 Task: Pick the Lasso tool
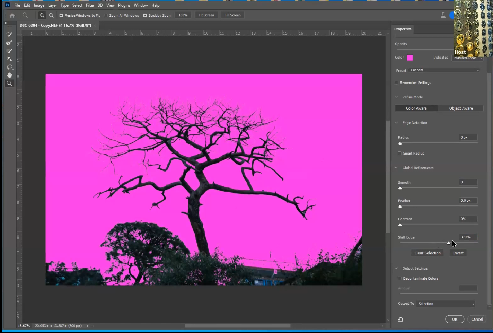[9, 67]
